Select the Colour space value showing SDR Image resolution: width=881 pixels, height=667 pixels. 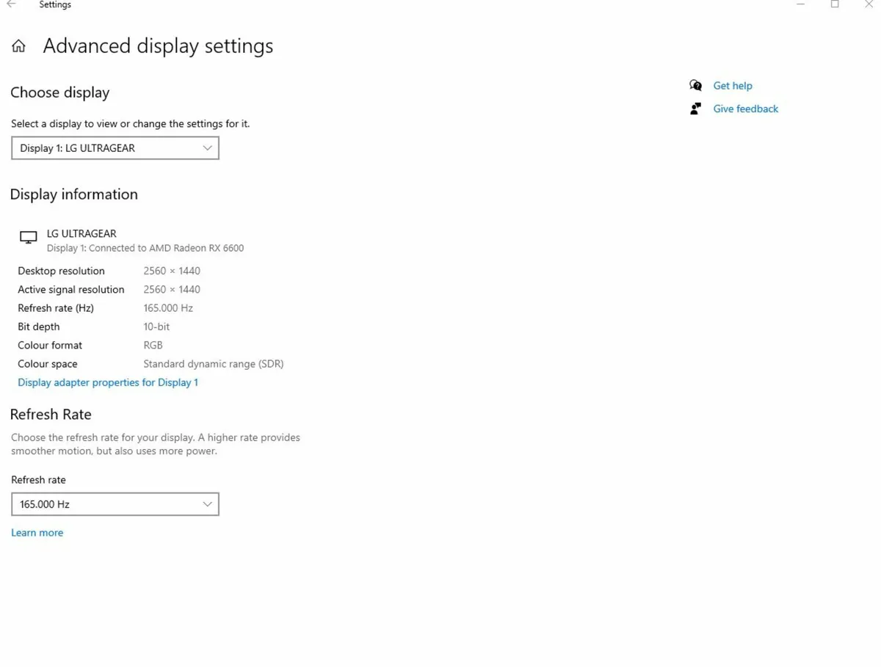point(213,363)
